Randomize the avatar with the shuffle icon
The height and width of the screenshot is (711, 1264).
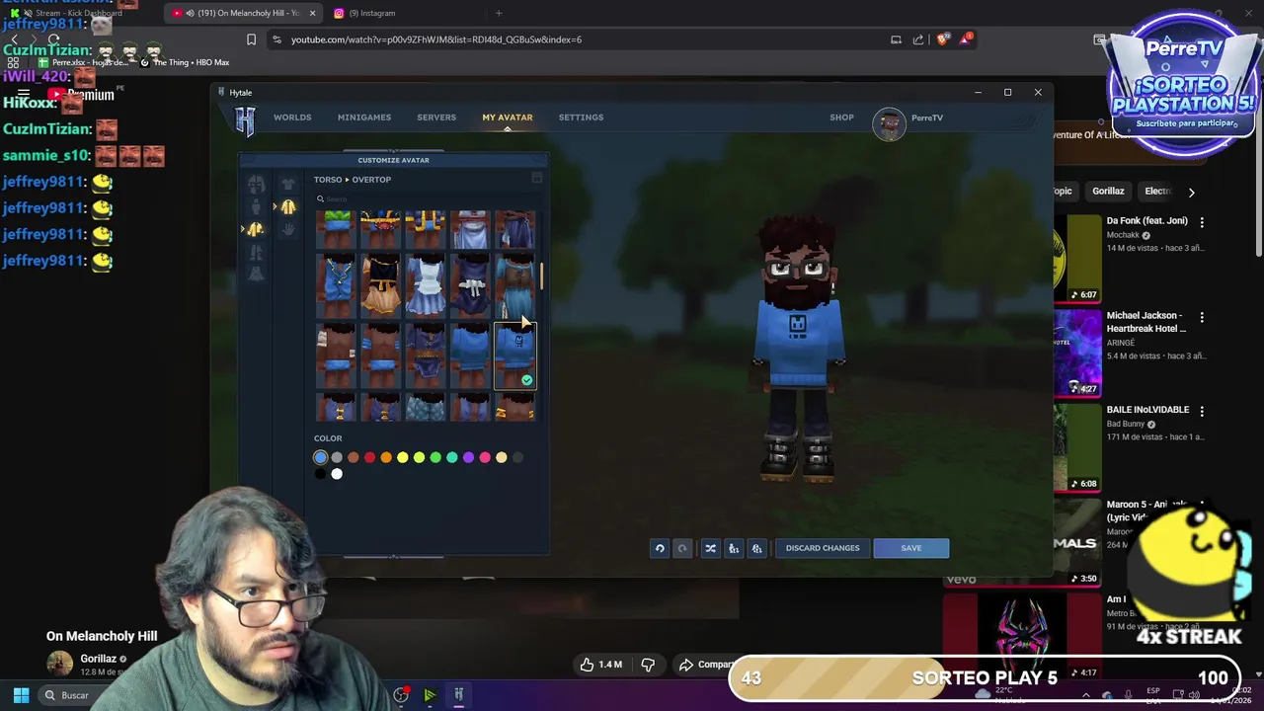coord(710,548)
